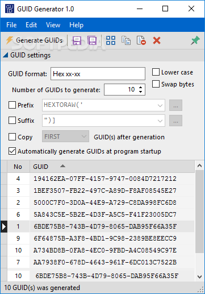Open the Prefix HEXTORAW dropdown arrow
This screenshot has height=294, width=205.
(x=160, y=105)
